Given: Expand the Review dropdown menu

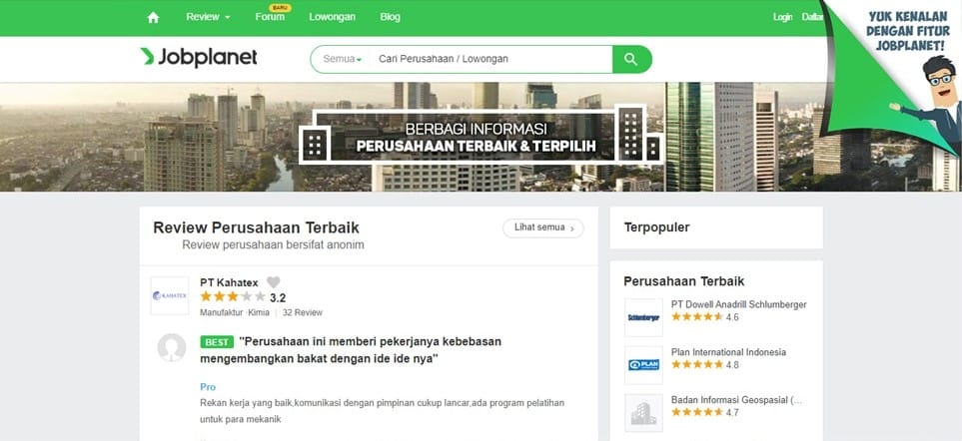Looking at the screenshot, I should click(x=209, y=17).
